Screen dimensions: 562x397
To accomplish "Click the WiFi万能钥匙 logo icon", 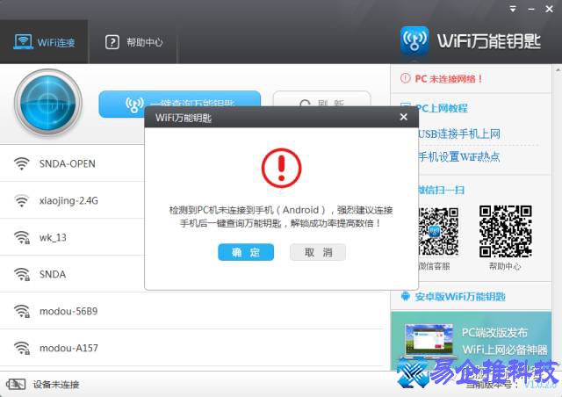I will (414, 41).
